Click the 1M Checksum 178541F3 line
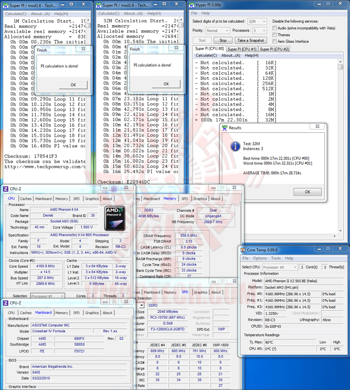The width and height of the screenshot is (350, 390). (31, 156)
